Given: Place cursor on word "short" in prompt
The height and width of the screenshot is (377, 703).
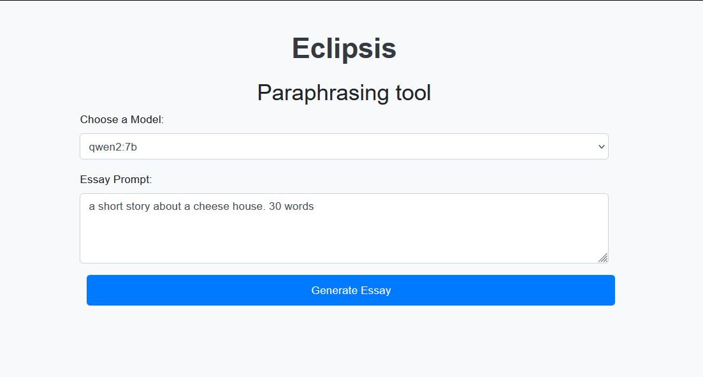Looking at the screenshot, I should (111, 207).
